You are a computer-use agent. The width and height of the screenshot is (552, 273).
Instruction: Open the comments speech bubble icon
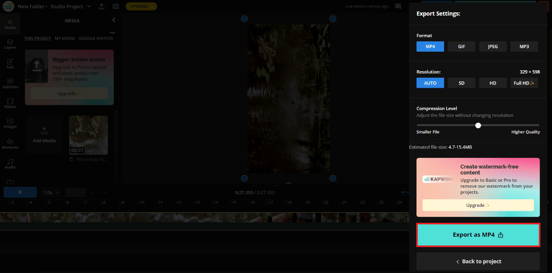(398, 6)
